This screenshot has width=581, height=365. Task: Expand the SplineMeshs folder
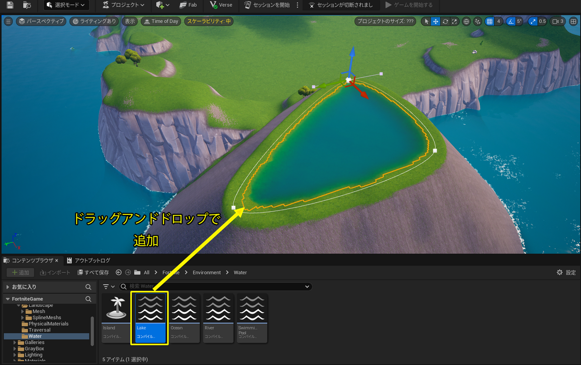click(x=23, y=318)
